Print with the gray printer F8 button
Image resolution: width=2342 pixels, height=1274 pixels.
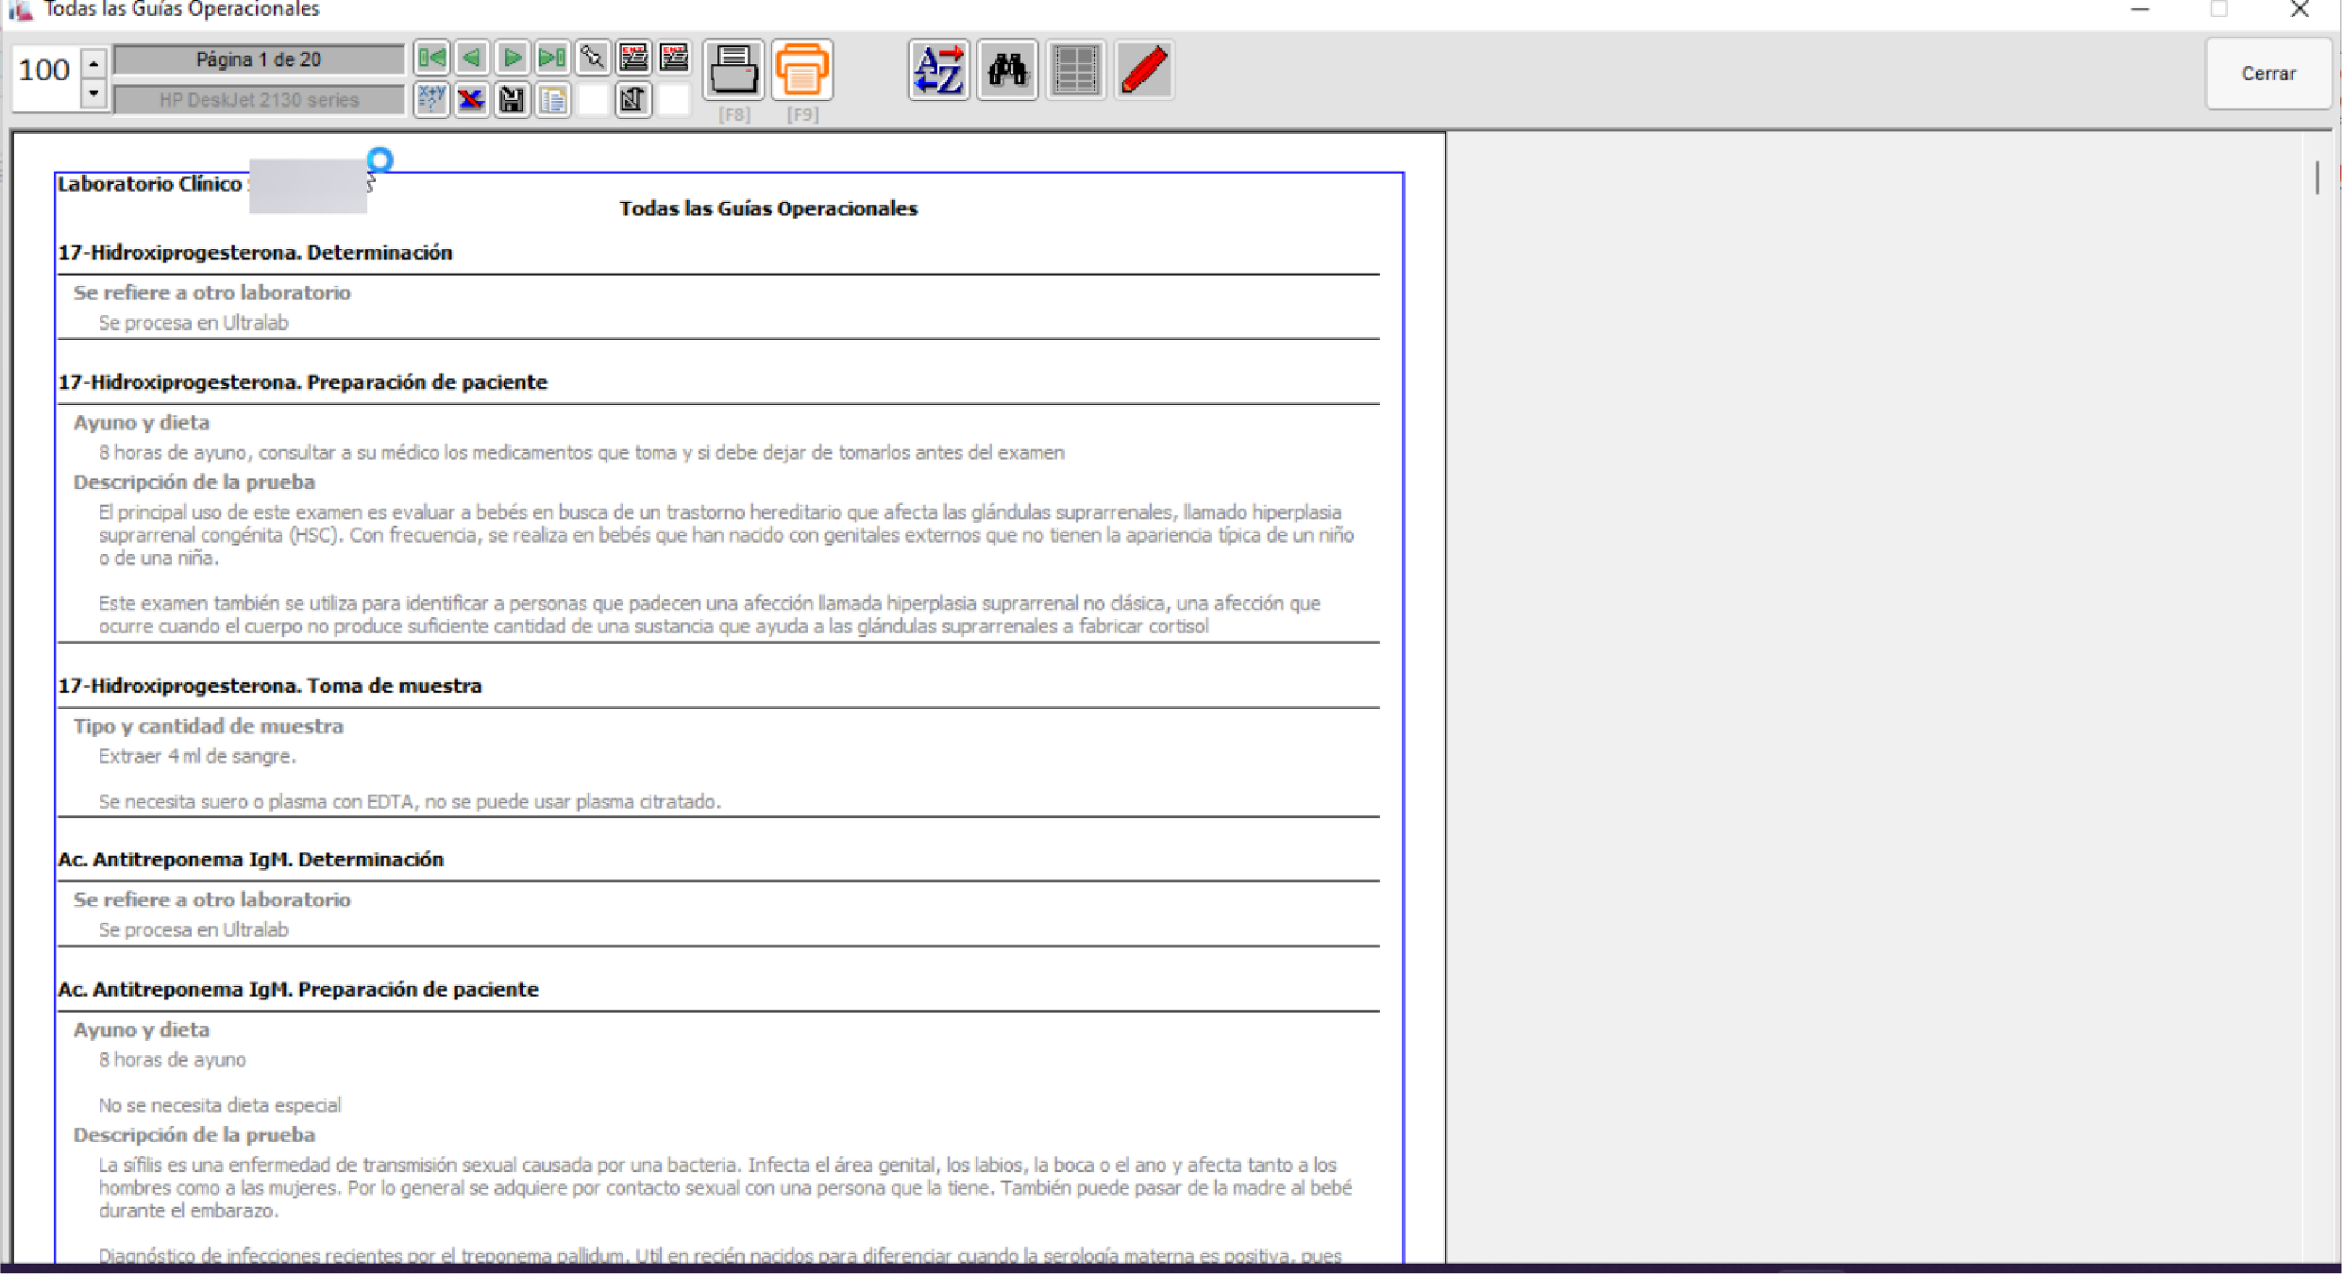tap(733, 70)
